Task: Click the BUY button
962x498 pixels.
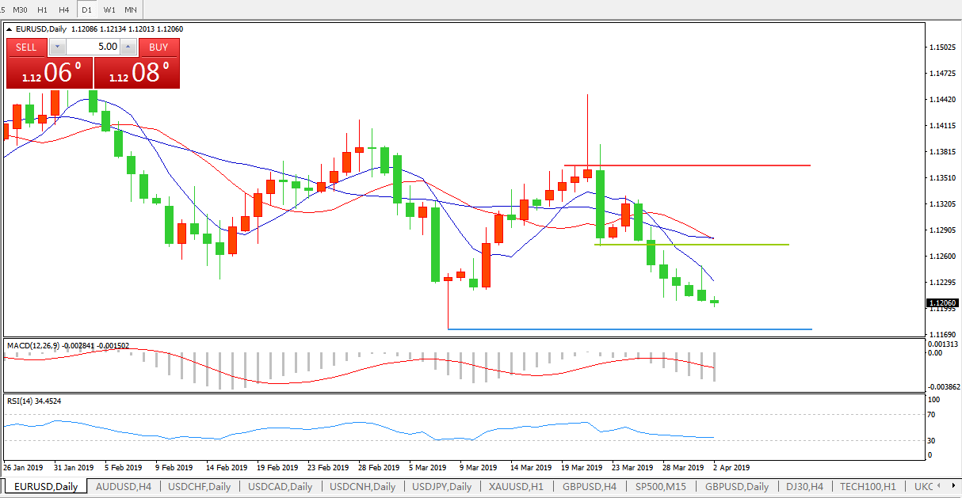Action: 158,48
